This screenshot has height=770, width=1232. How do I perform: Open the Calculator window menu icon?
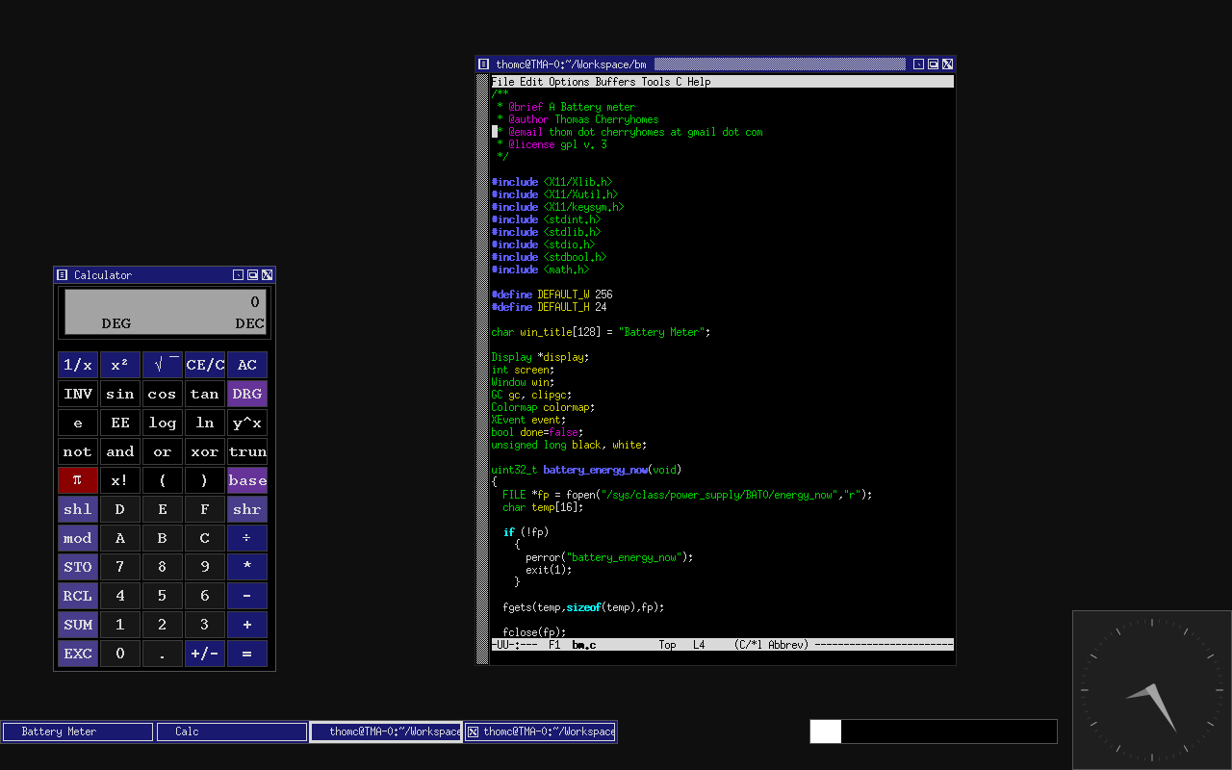point(63,275)
